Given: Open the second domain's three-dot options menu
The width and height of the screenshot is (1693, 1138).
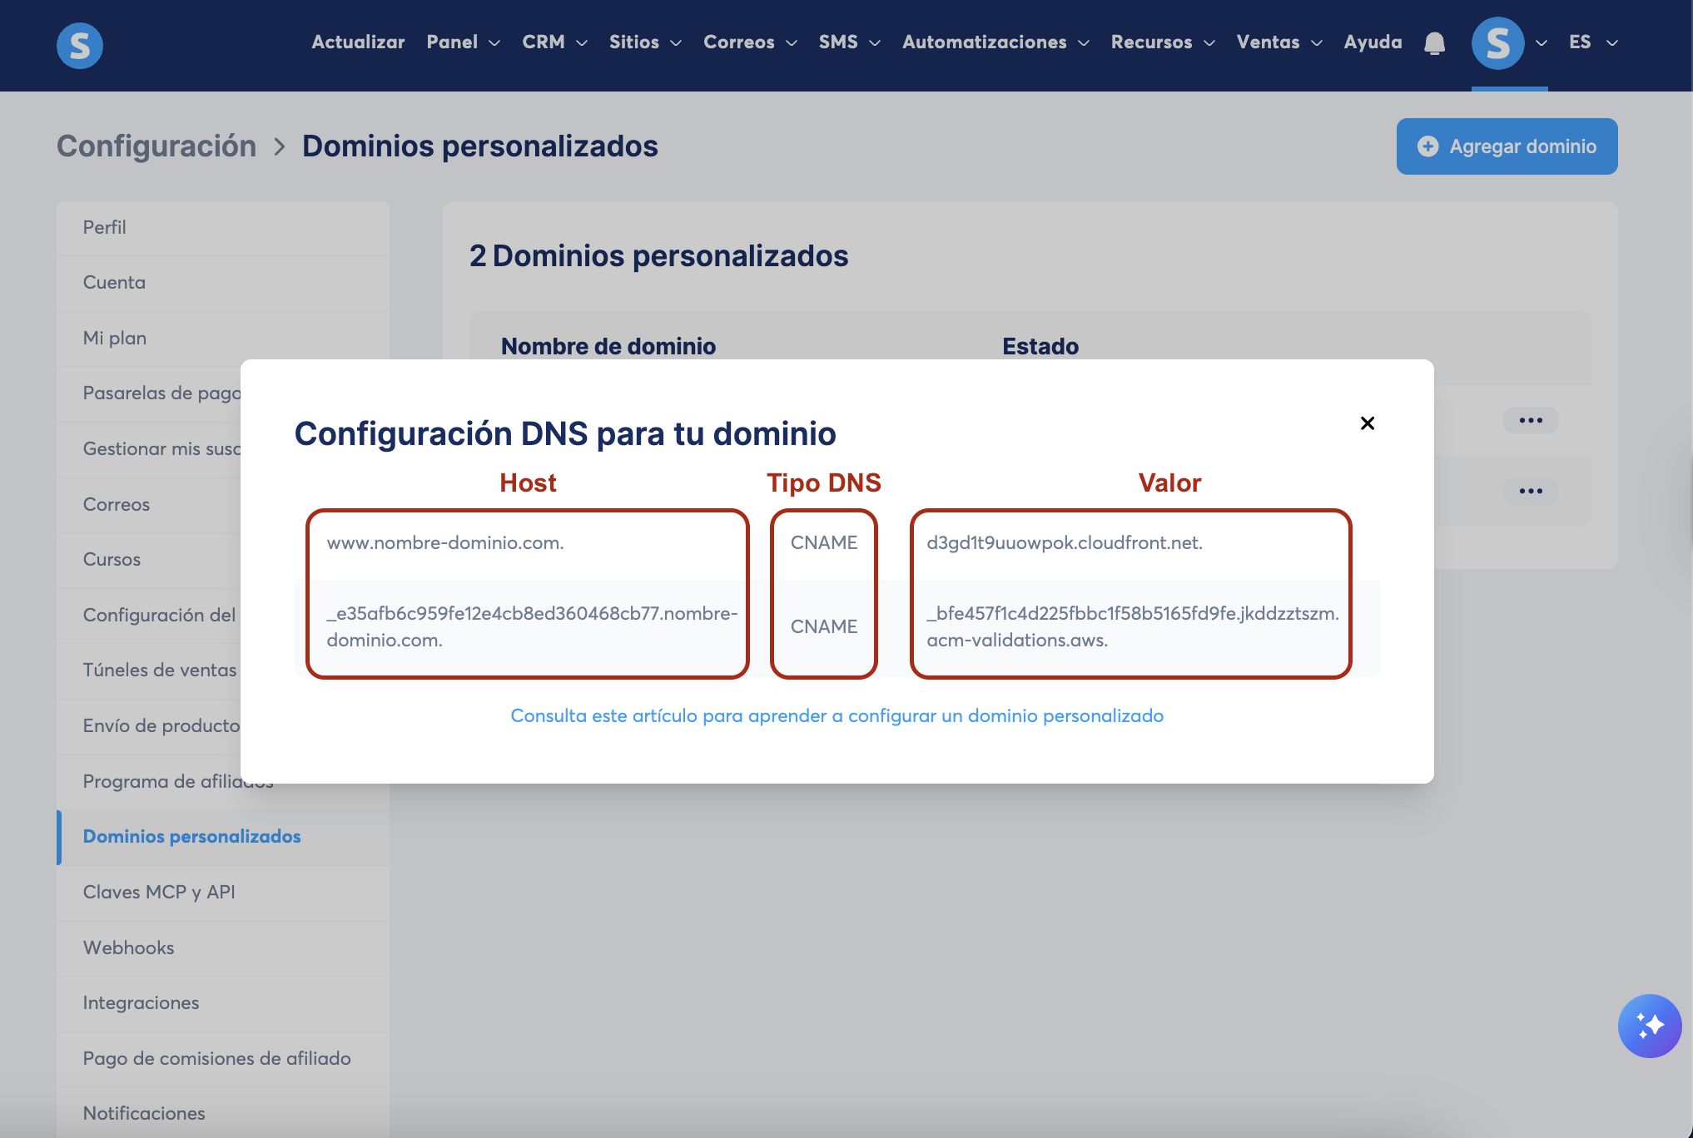Looking at the screenshot, I should (1530, 491).
